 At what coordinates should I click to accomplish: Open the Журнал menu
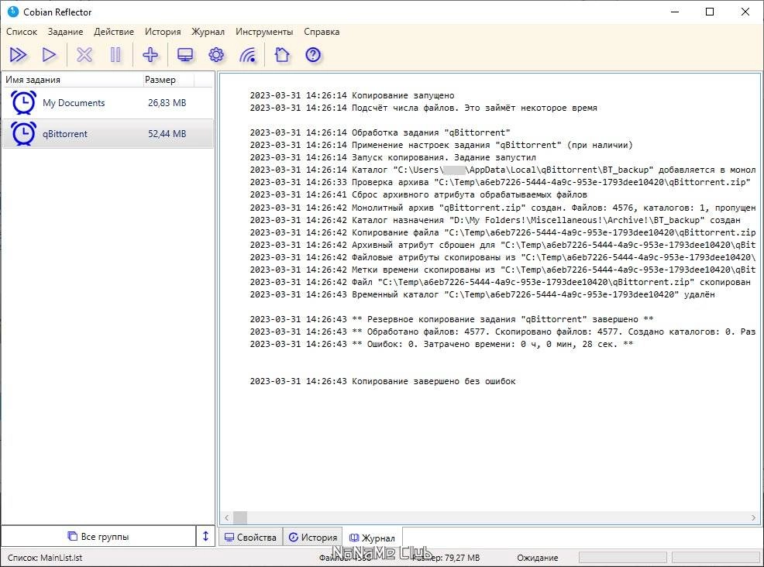(208, 32)
